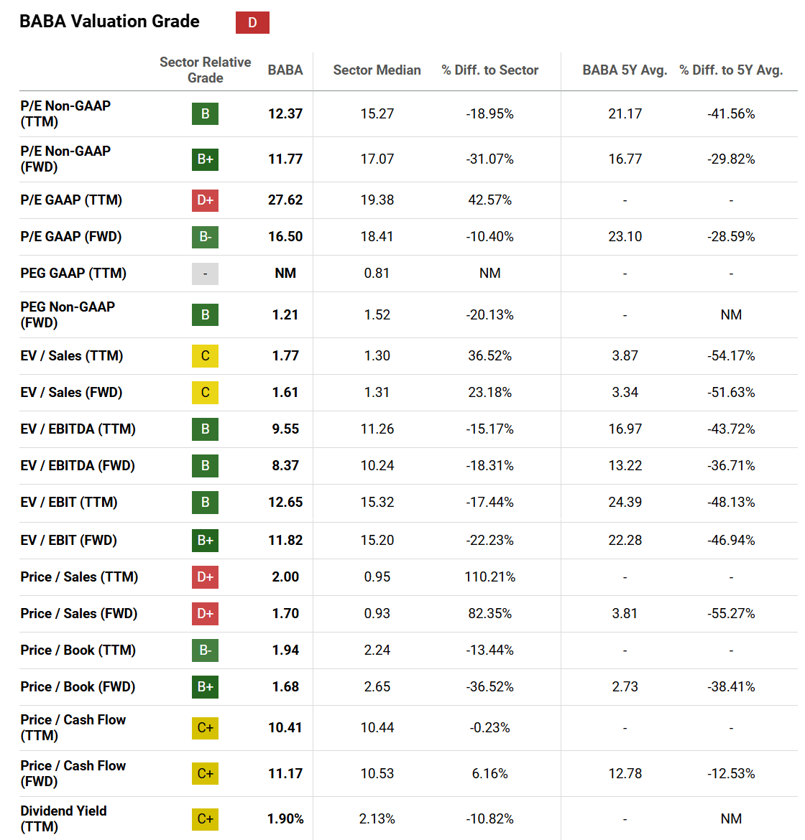Click the 110.21% value for Price / Sales (TTM)
805x840 pixels.
(x=489, y=577)
